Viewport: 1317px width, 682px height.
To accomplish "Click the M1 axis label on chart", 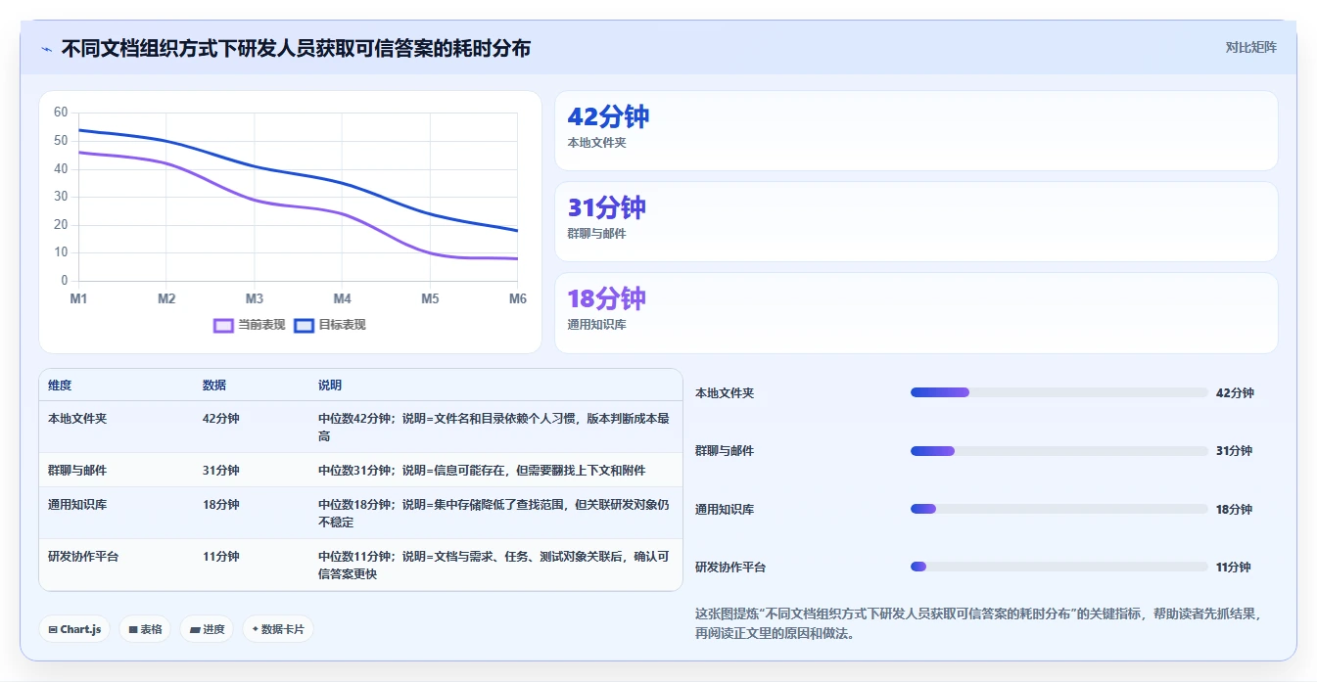I will click(78, 298).
